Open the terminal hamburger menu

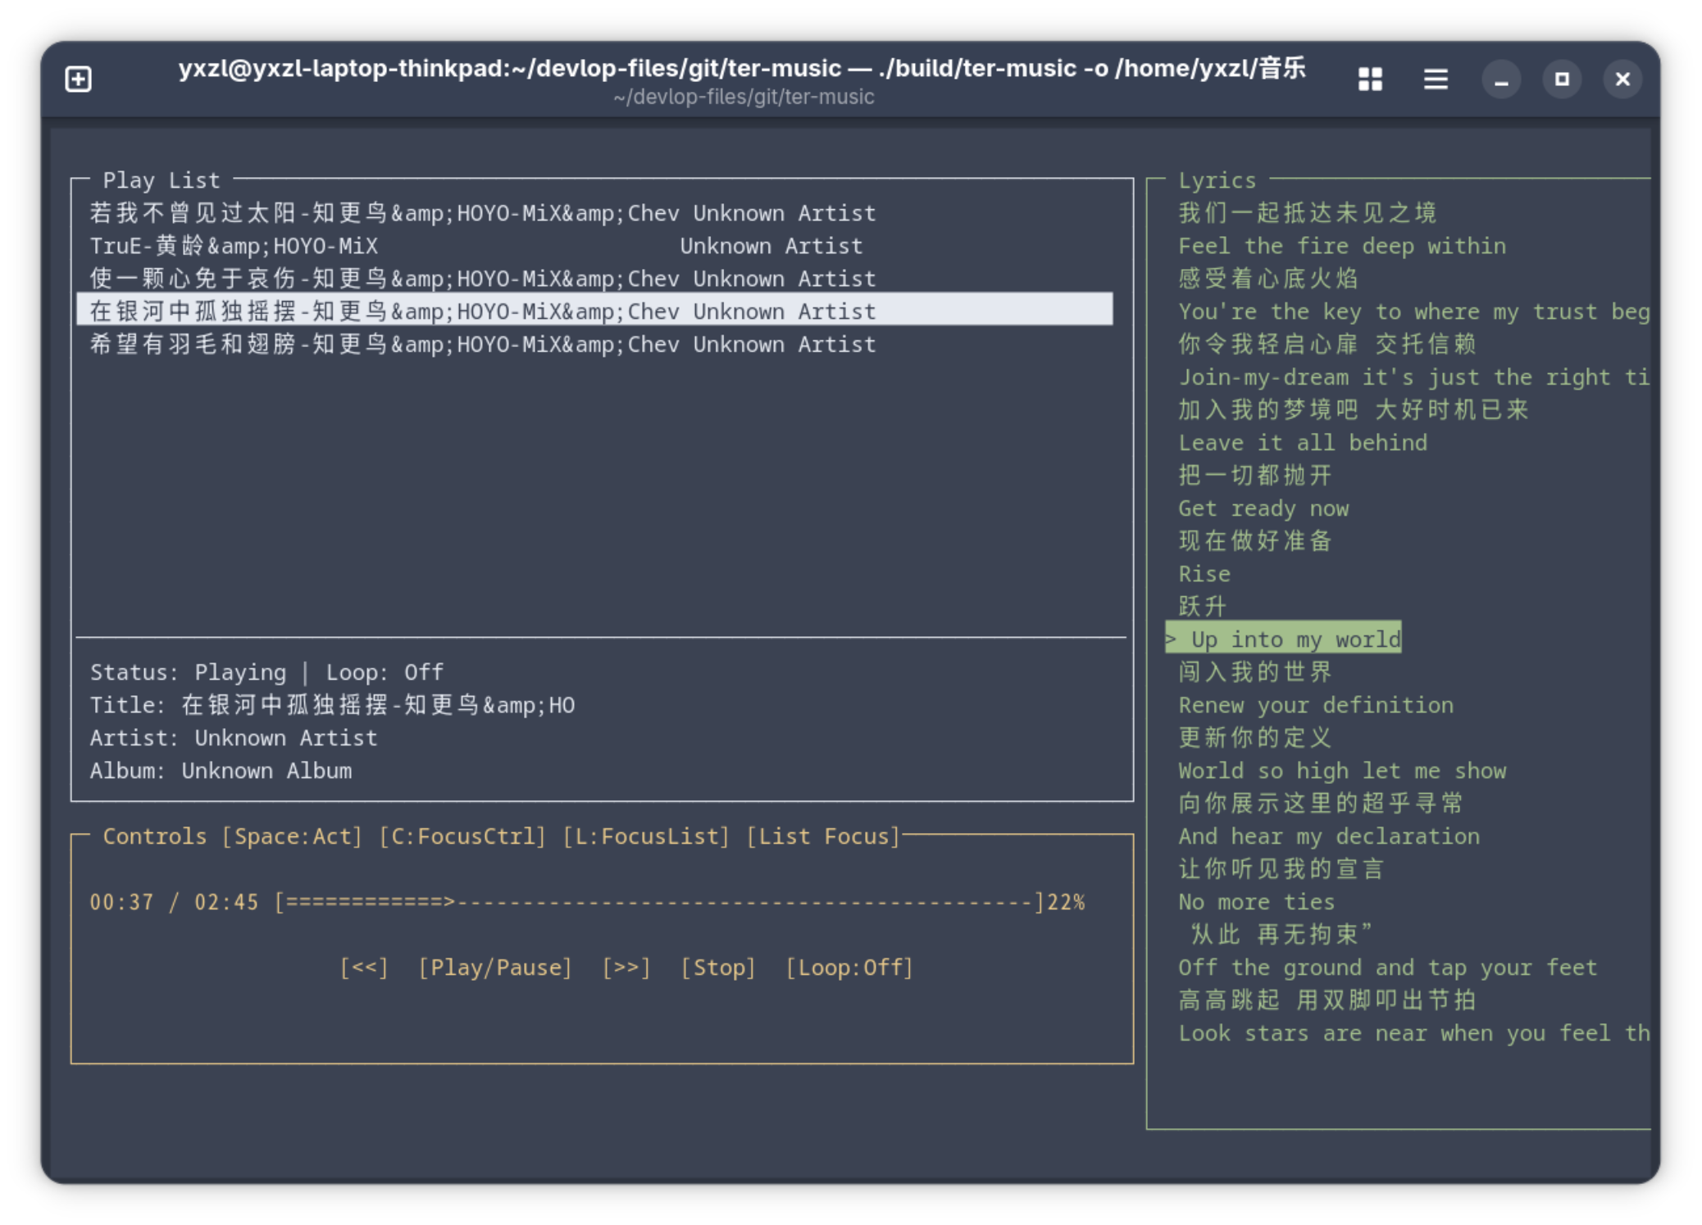coord(1436,79)
